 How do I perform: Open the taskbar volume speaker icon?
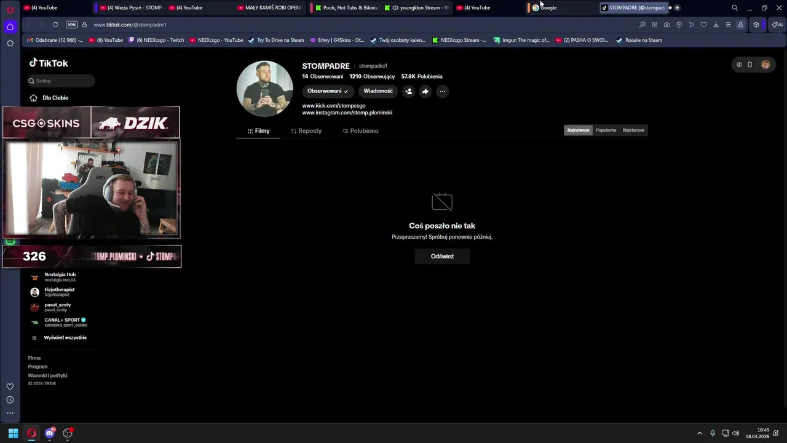[x=736, y=433]
